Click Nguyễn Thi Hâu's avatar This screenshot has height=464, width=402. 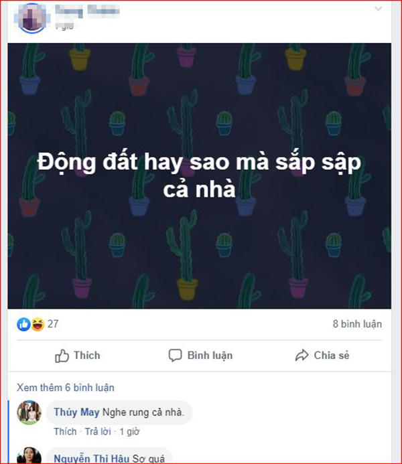pyautogui.click(x=29, y=454)
